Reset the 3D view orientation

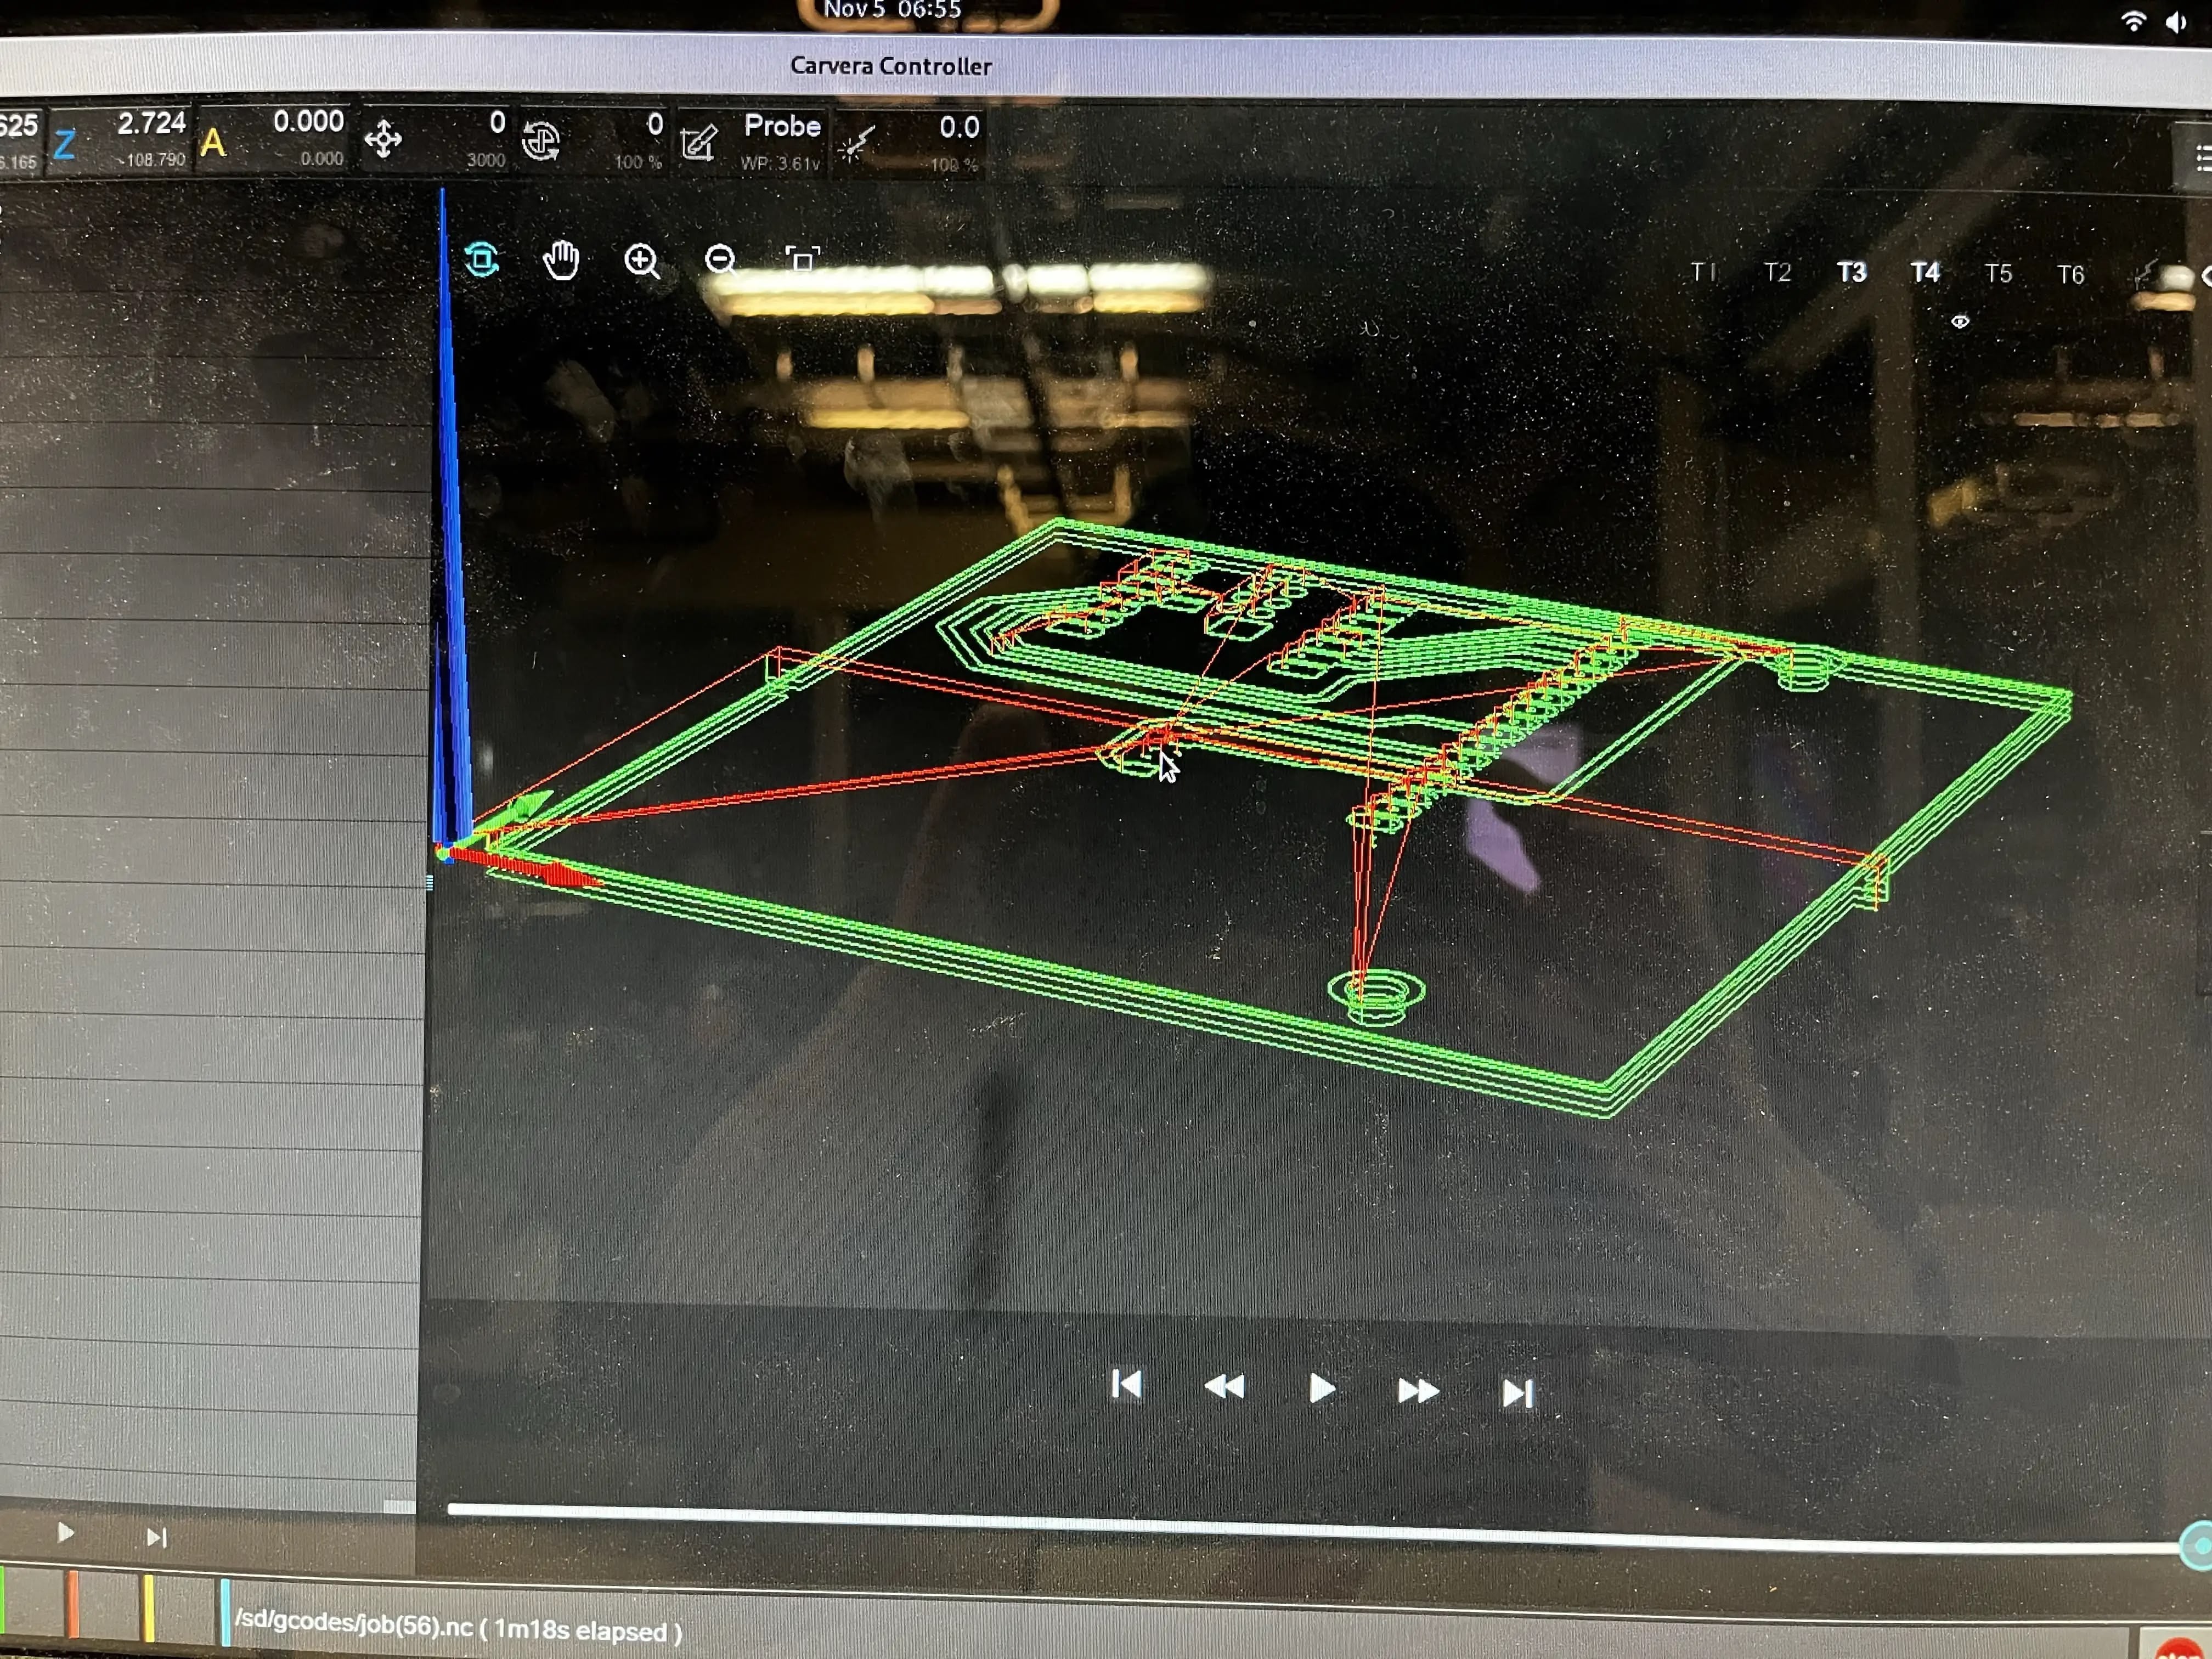click(x=483, y=259)
